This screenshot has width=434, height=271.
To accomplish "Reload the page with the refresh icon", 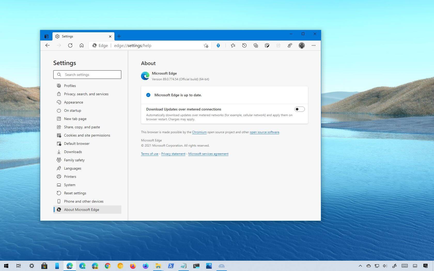I will pyautogui.click(x=70, y=45).
